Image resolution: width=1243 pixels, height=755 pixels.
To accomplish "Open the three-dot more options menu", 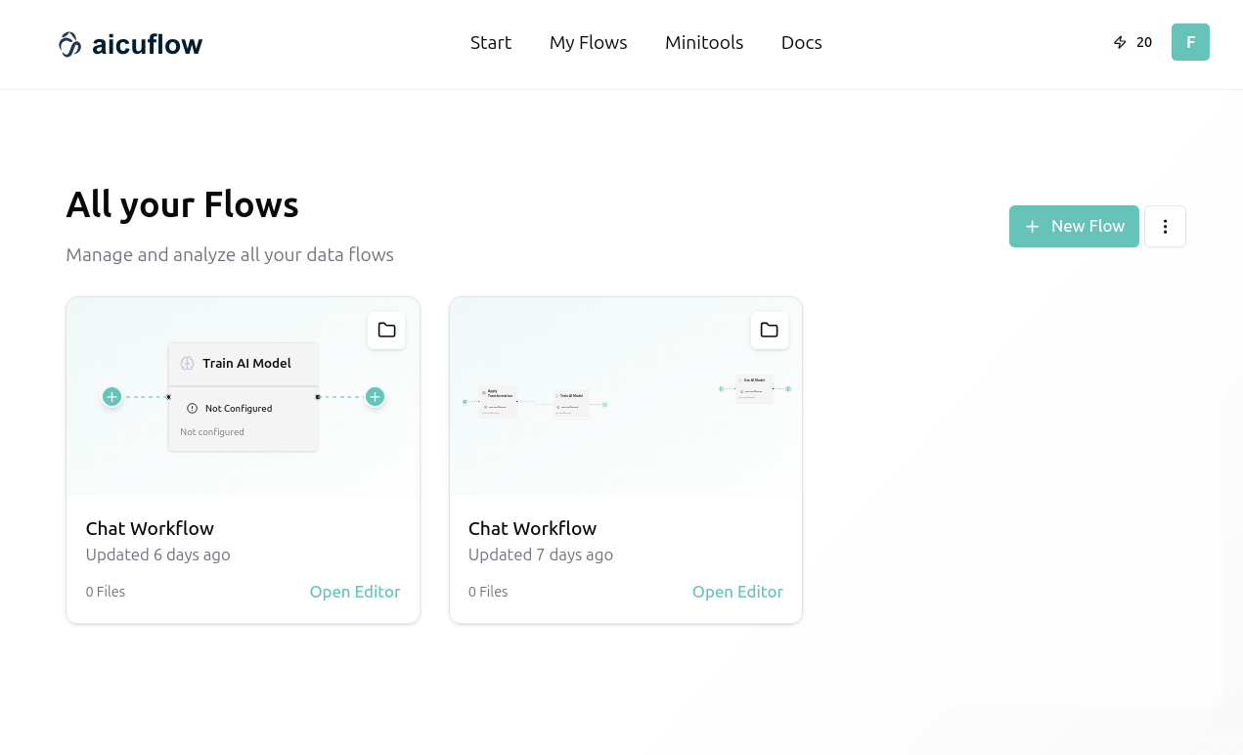I will [x=1165, y=227].
